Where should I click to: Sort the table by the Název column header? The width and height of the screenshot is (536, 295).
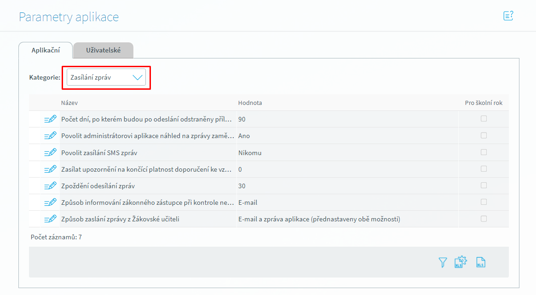click(69, 103)
